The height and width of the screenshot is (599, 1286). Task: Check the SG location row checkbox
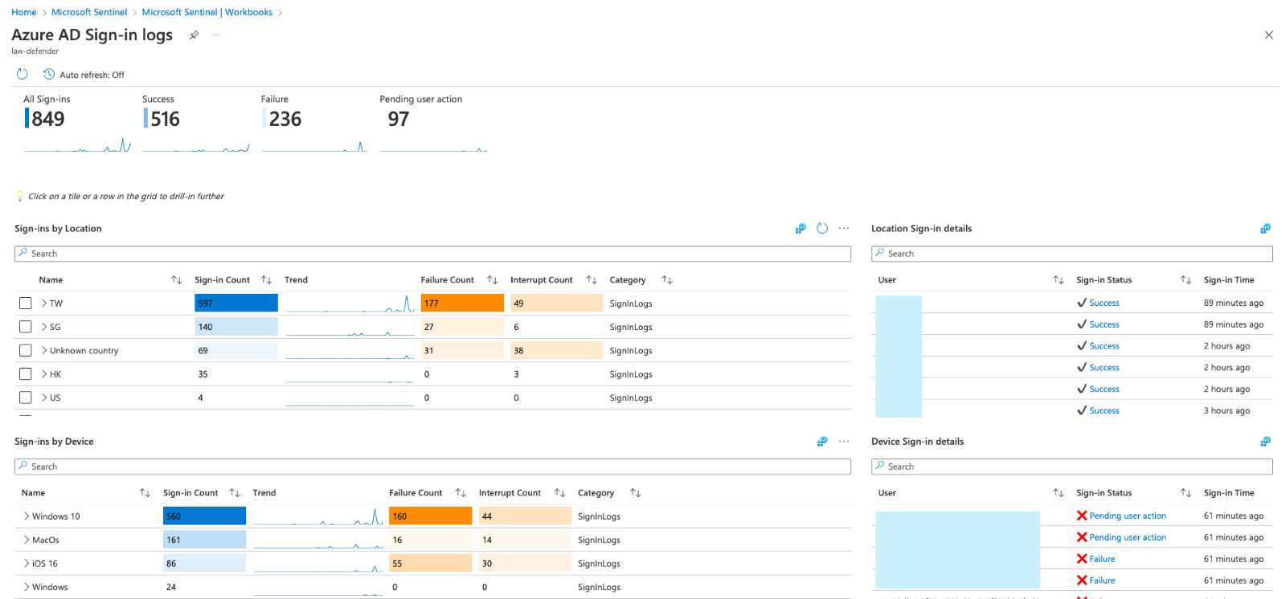pos(26,327)
